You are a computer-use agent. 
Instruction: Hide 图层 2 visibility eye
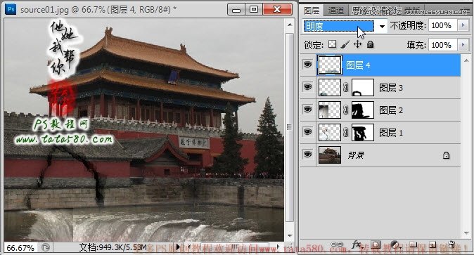click(x=308, y=110)
